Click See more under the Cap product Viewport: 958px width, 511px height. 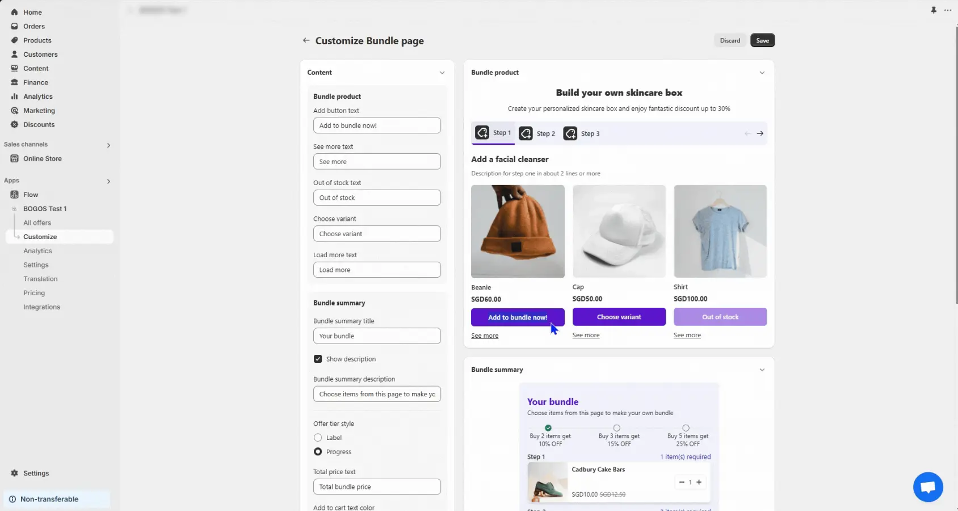point(586,336)
